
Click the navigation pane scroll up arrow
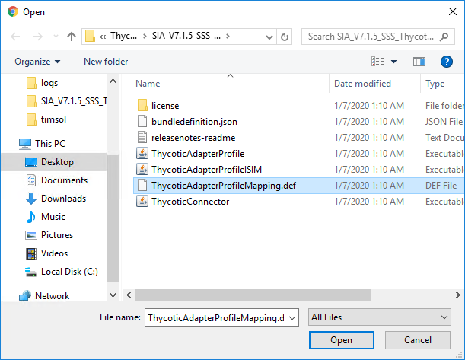pyautogui.click(x=113, y=81)
